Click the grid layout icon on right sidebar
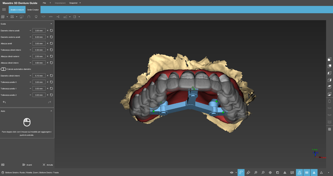 (329, 129)
